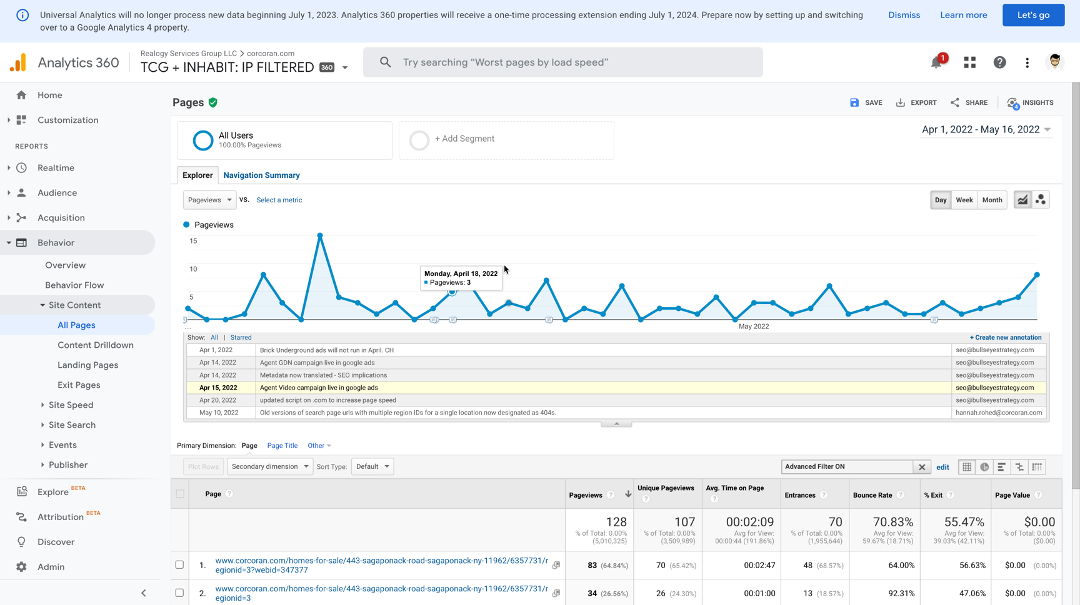Open the notifications bell

pos(936,62)
